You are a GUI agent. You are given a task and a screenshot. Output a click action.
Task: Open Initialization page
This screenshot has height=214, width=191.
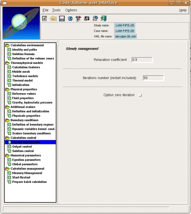pyautogui.click(x=21, y=85)
